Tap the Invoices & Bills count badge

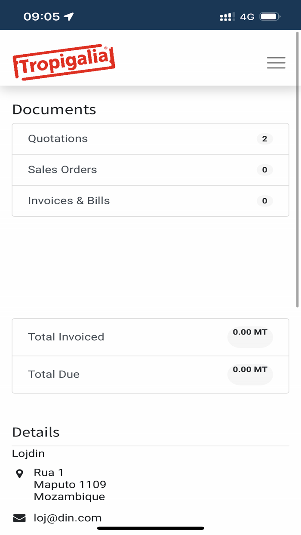tap(264, 200)
